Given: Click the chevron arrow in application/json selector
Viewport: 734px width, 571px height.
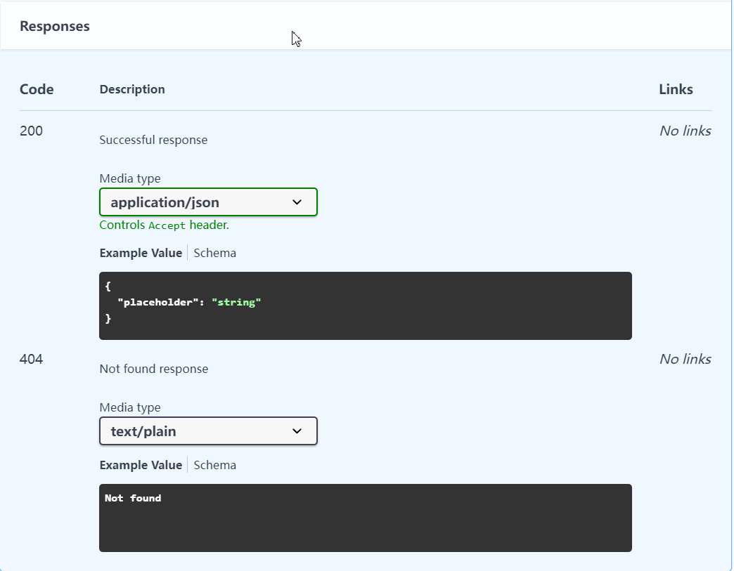Looking at the screenshot, I should (x=297, y=202).
